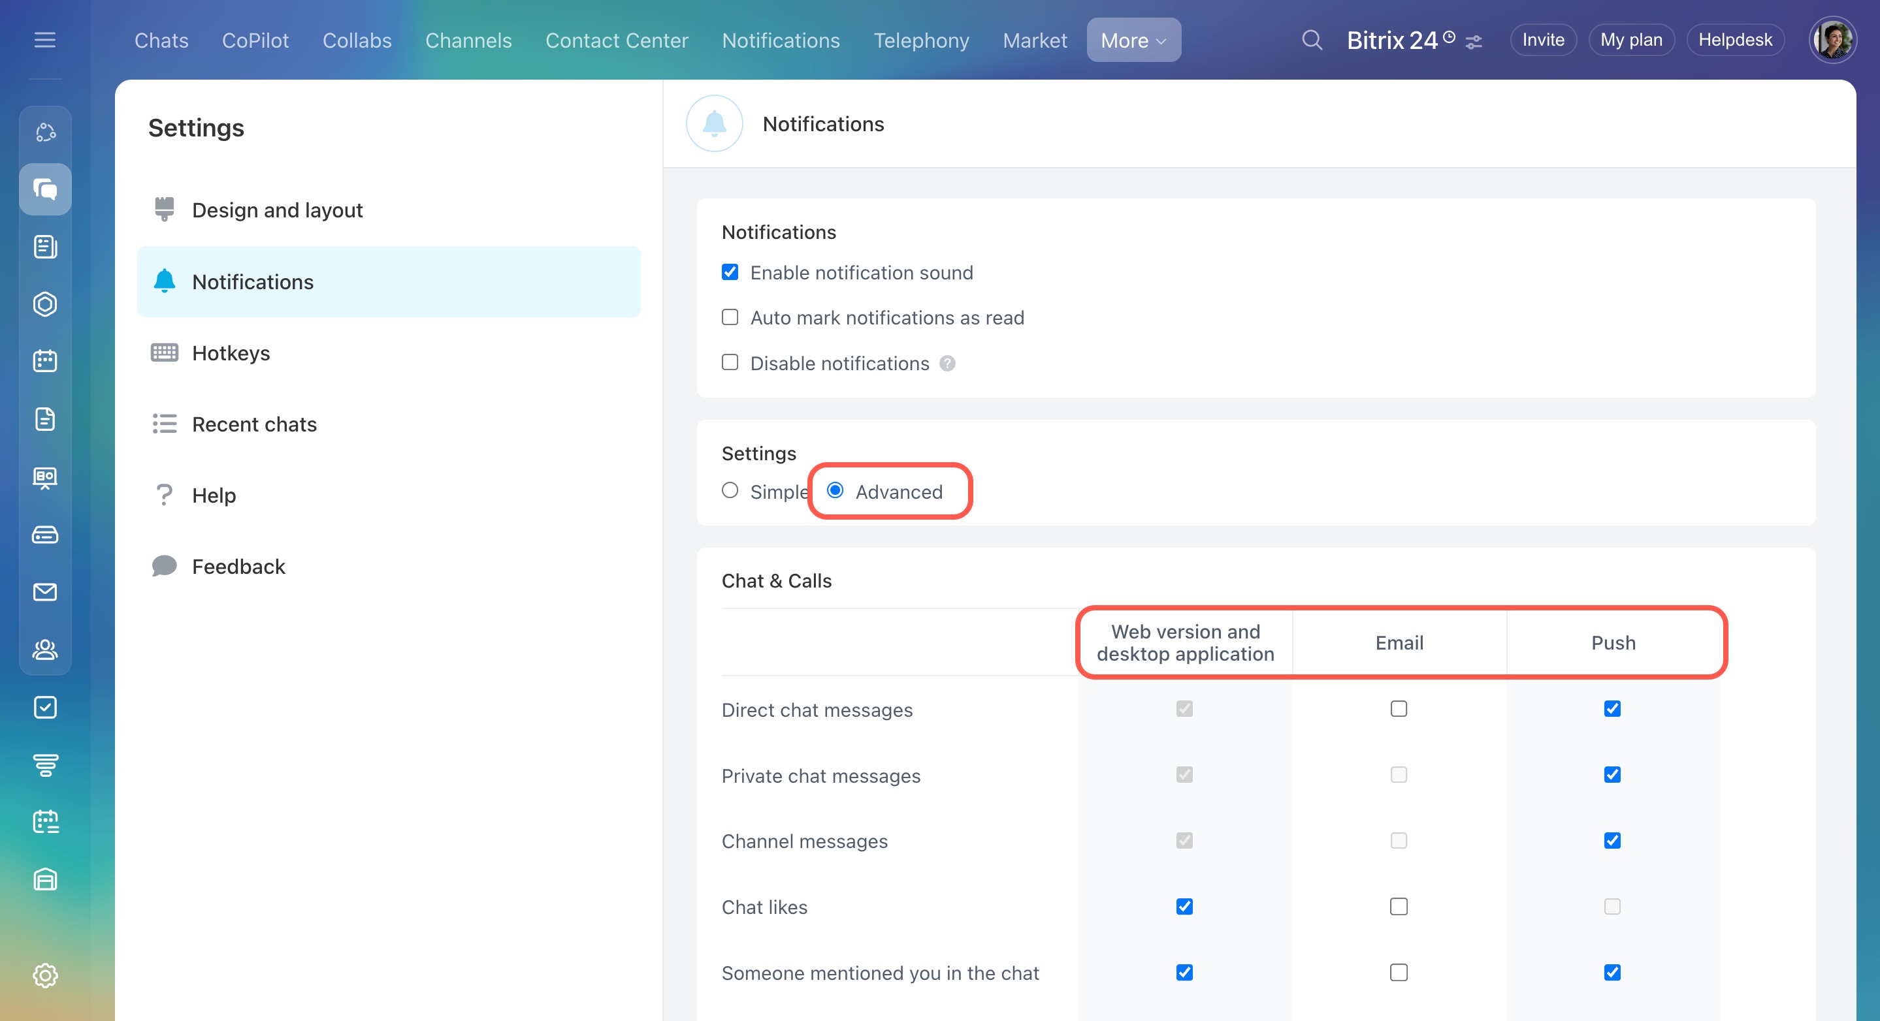The image size is (1880, 1021).
Task: Click the Invite button
Action: click(1543, 40)
